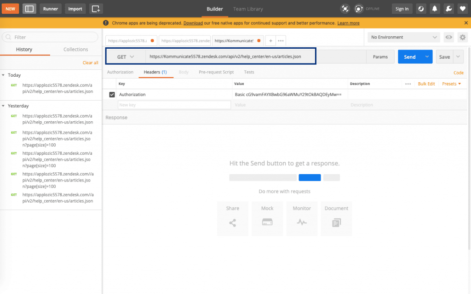This screenshot has height=294, width=471.
Task: Click the globe icon in header
Action: click(421, 9)
